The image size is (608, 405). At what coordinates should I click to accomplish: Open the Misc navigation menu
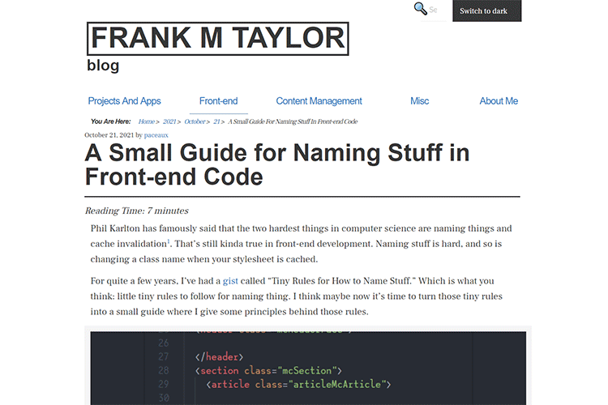tap(419, 101)
